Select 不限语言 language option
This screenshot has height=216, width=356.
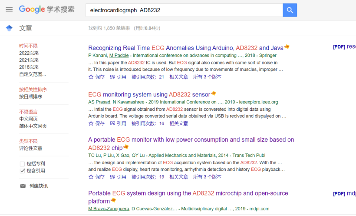click(x=28, y=112)
